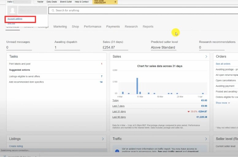The image size is (238, 157).
Task: Click Open cancellations in Orders
Action: pos(226,80)
